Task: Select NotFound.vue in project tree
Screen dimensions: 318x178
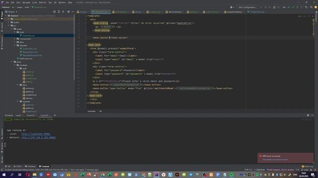Action: tap(26, 58)
